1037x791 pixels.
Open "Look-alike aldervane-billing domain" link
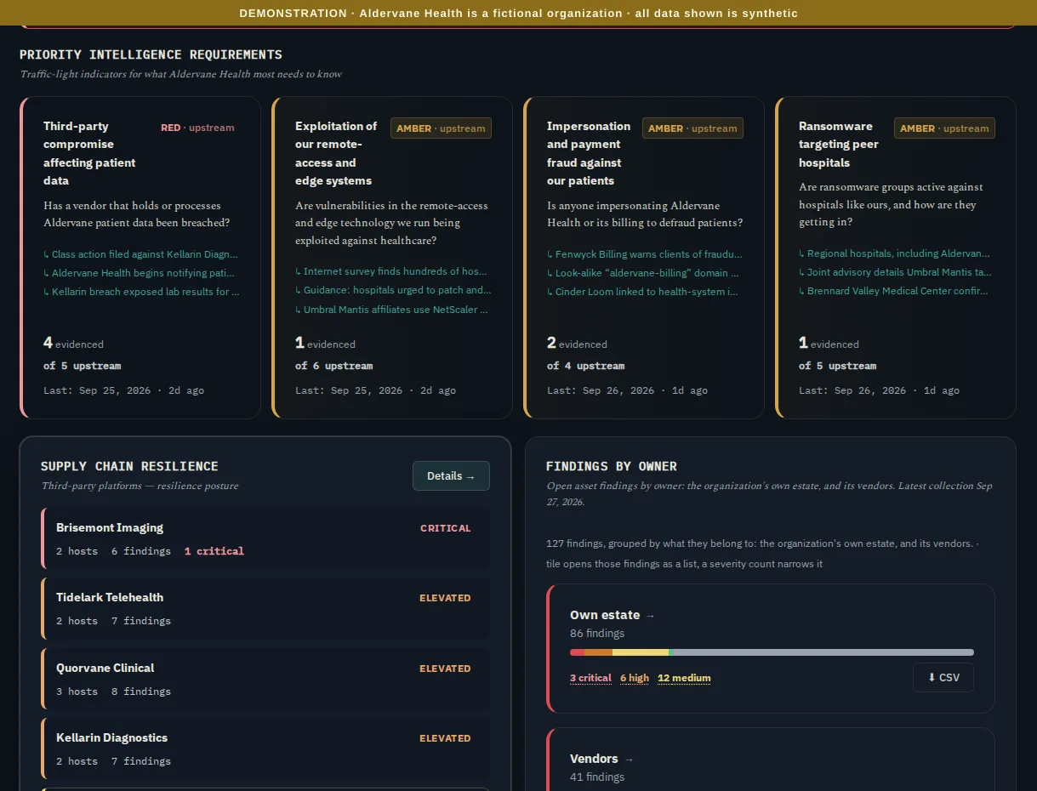[x=643, y=273]
